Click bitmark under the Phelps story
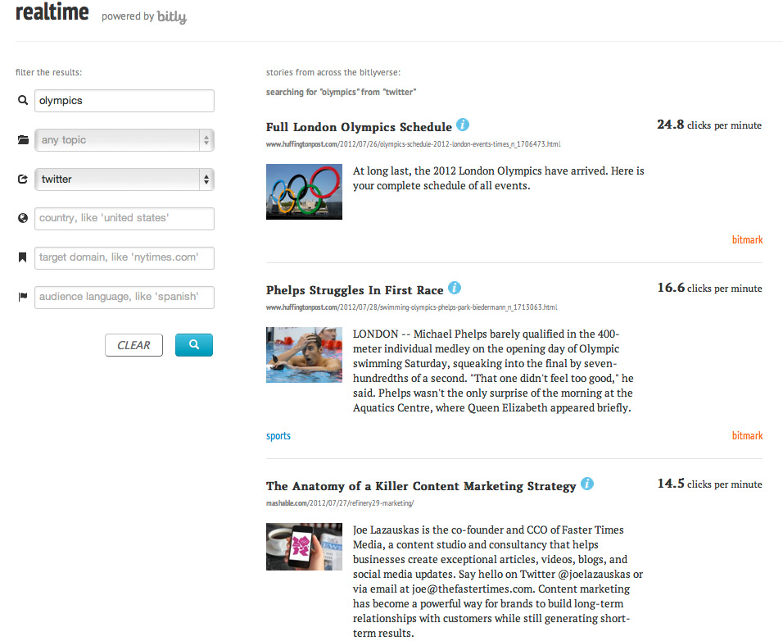The width and height of the screenshot is (783, 641). tap(747, 436)
